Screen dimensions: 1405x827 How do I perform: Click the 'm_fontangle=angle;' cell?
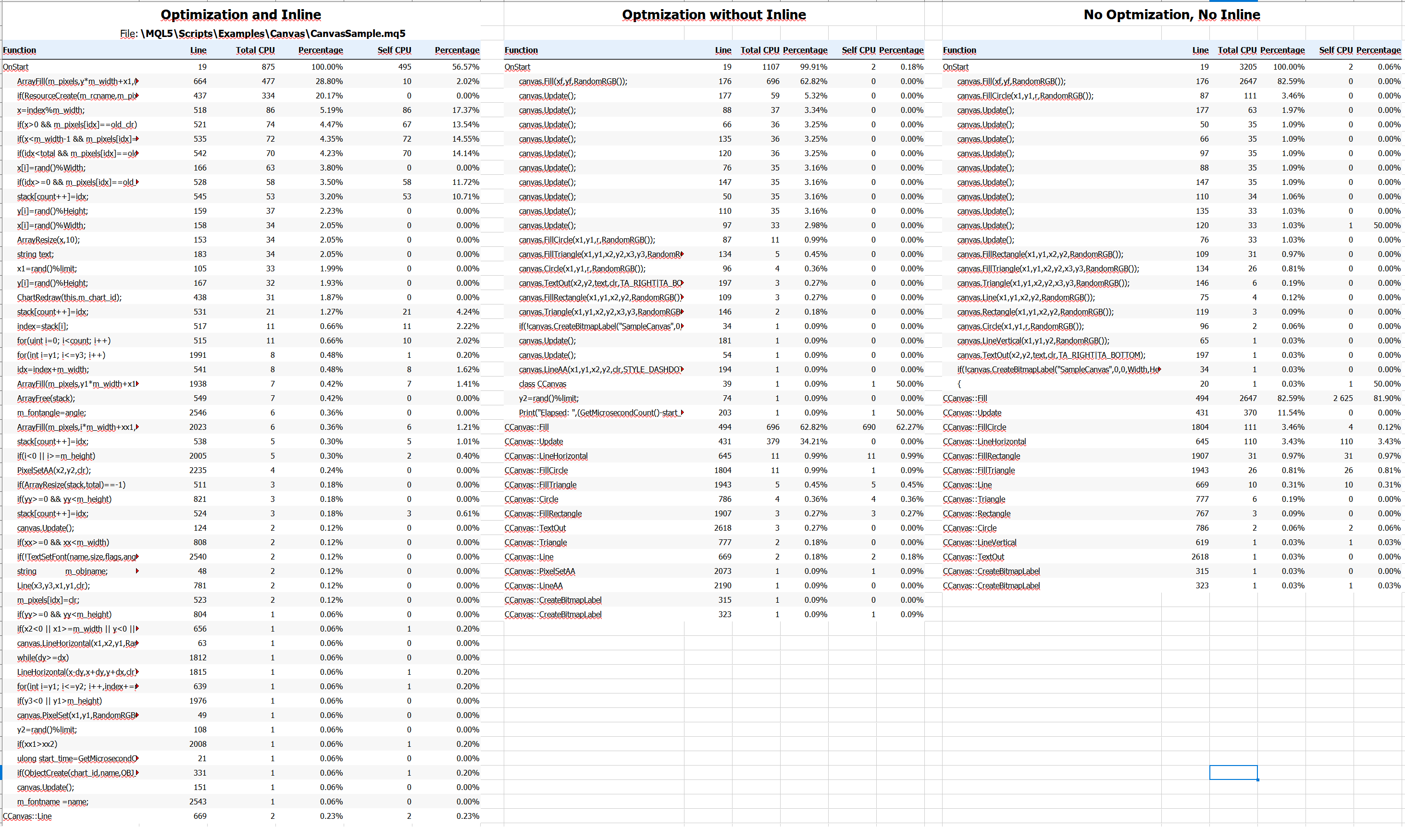point(51,413)
